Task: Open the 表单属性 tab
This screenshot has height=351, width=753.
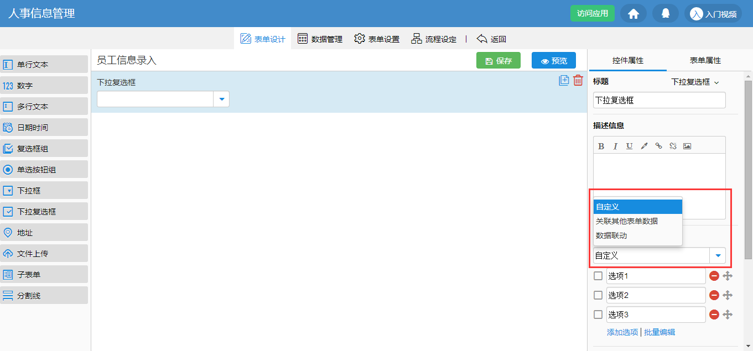Action: [x=705, y=60]
